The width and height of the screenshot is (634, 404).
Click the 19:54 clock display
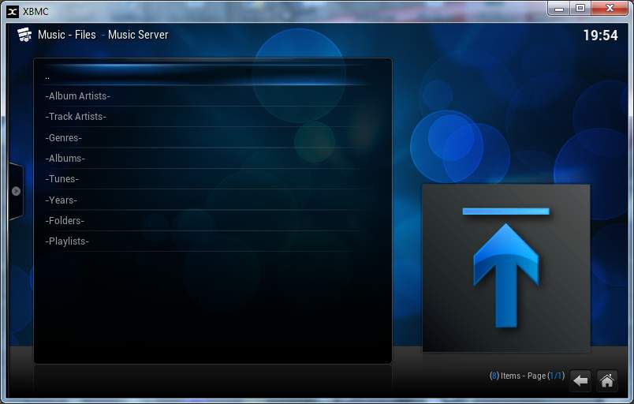[x=600, y=36]
